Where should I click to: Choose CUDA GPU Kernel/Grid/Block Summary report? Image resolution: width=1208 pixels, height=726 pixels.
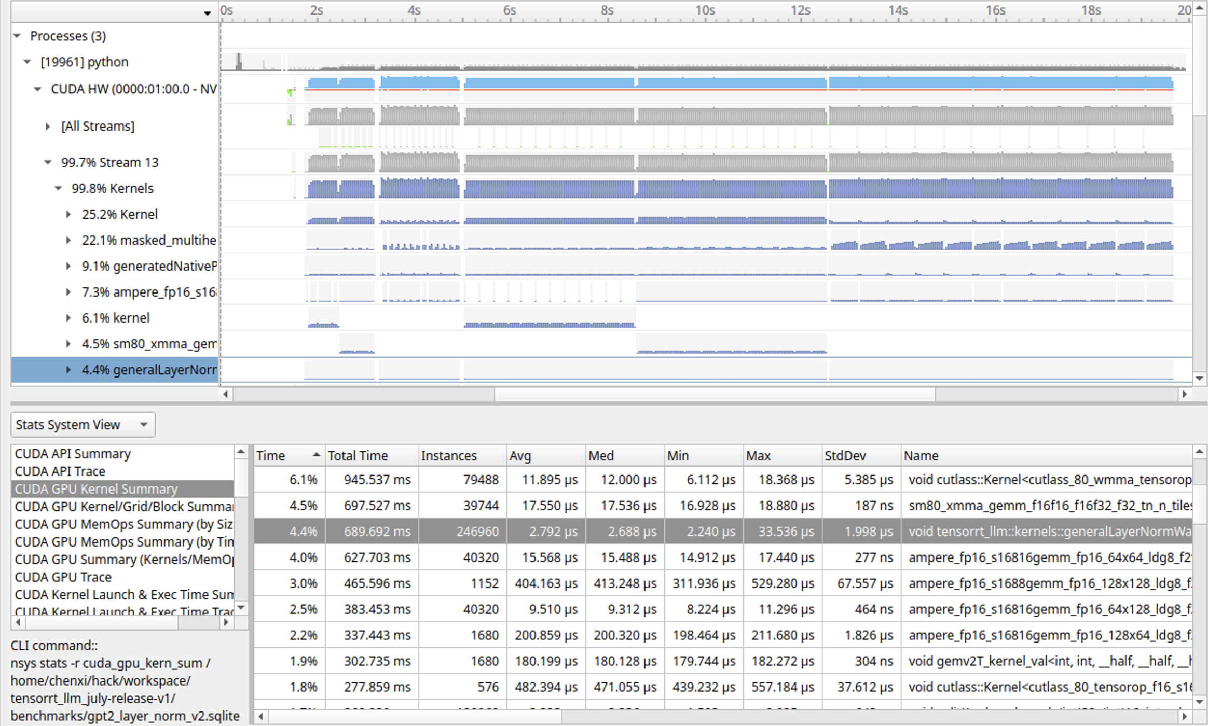123,507
